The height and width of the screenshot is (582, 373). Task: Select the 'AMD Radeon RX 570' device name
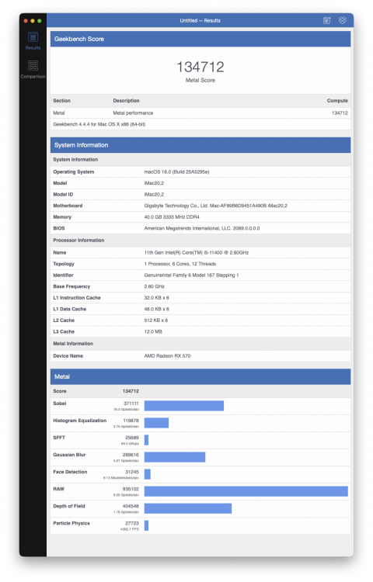(x=167, y=356)
